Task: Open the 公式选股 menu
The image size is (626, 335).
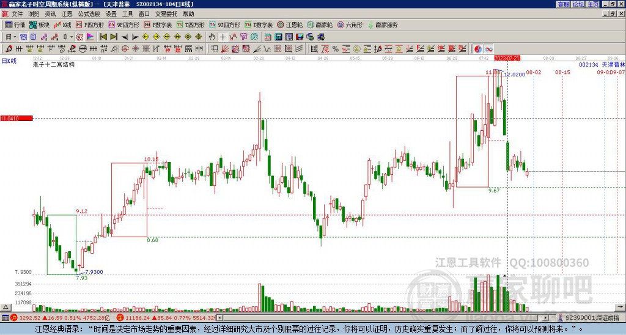Action: pyautogui.click(x=89, y=14)
